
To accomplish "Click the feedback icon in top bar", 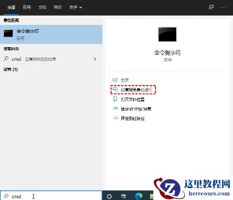I will click(x=211, y=8).
